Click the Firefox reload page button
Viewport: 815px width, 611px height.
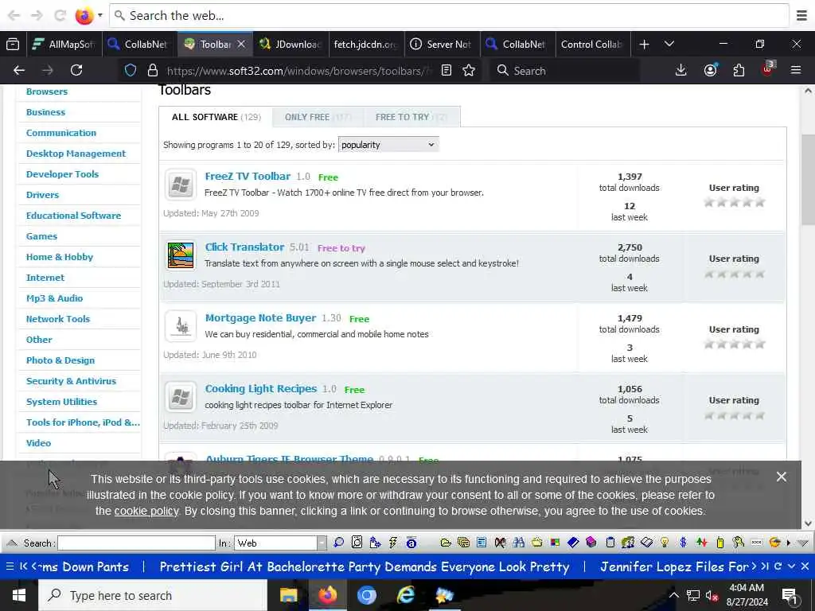[76, 70]
